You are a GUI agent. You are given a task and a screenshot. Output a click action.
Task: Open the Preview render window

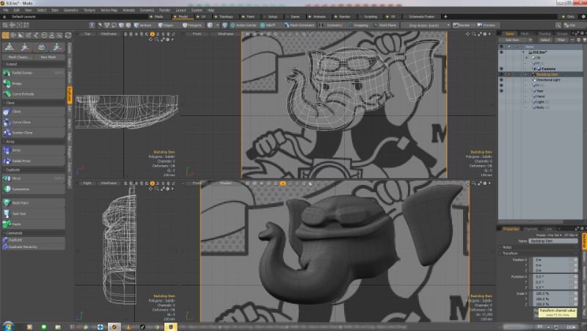tap(486, 25)
